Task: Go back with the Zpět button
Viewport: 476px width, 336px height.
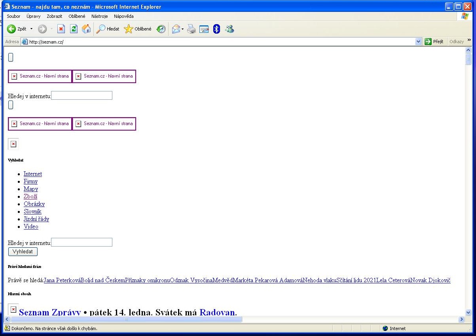Action: (x=17, y=29)
